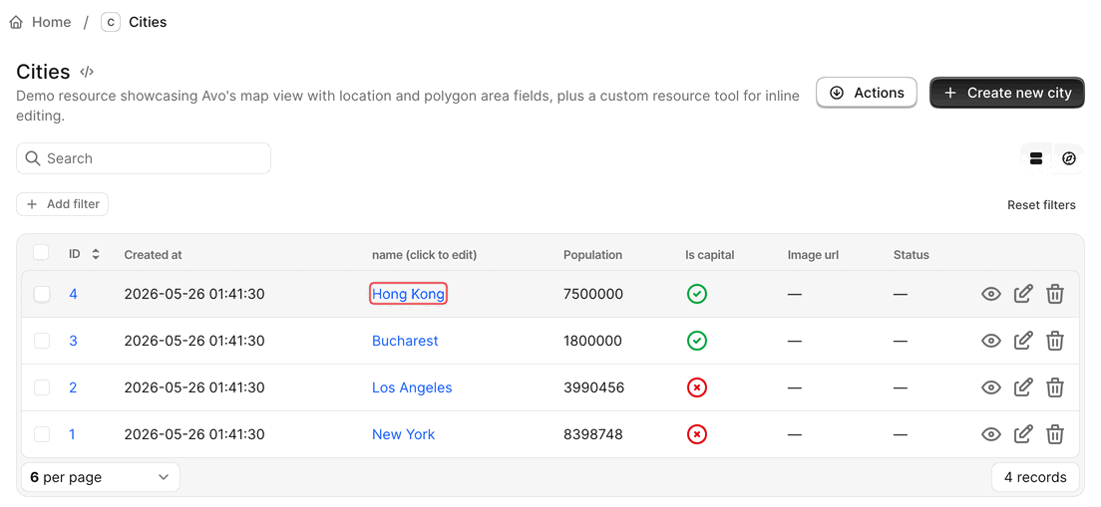Delete the New York record
The image size is (1101, 507).
tap(1055, 434)
